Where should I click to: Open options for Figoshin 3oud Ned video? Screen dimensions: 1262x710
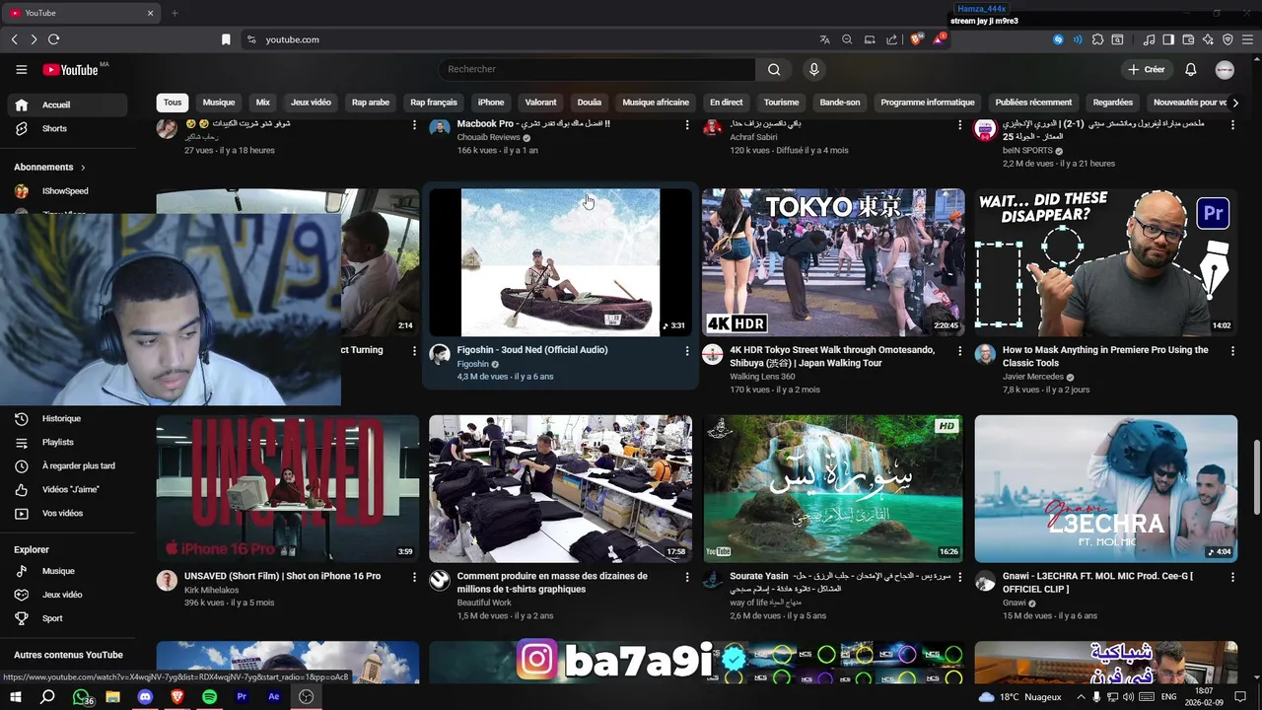(x=687, y=351)
